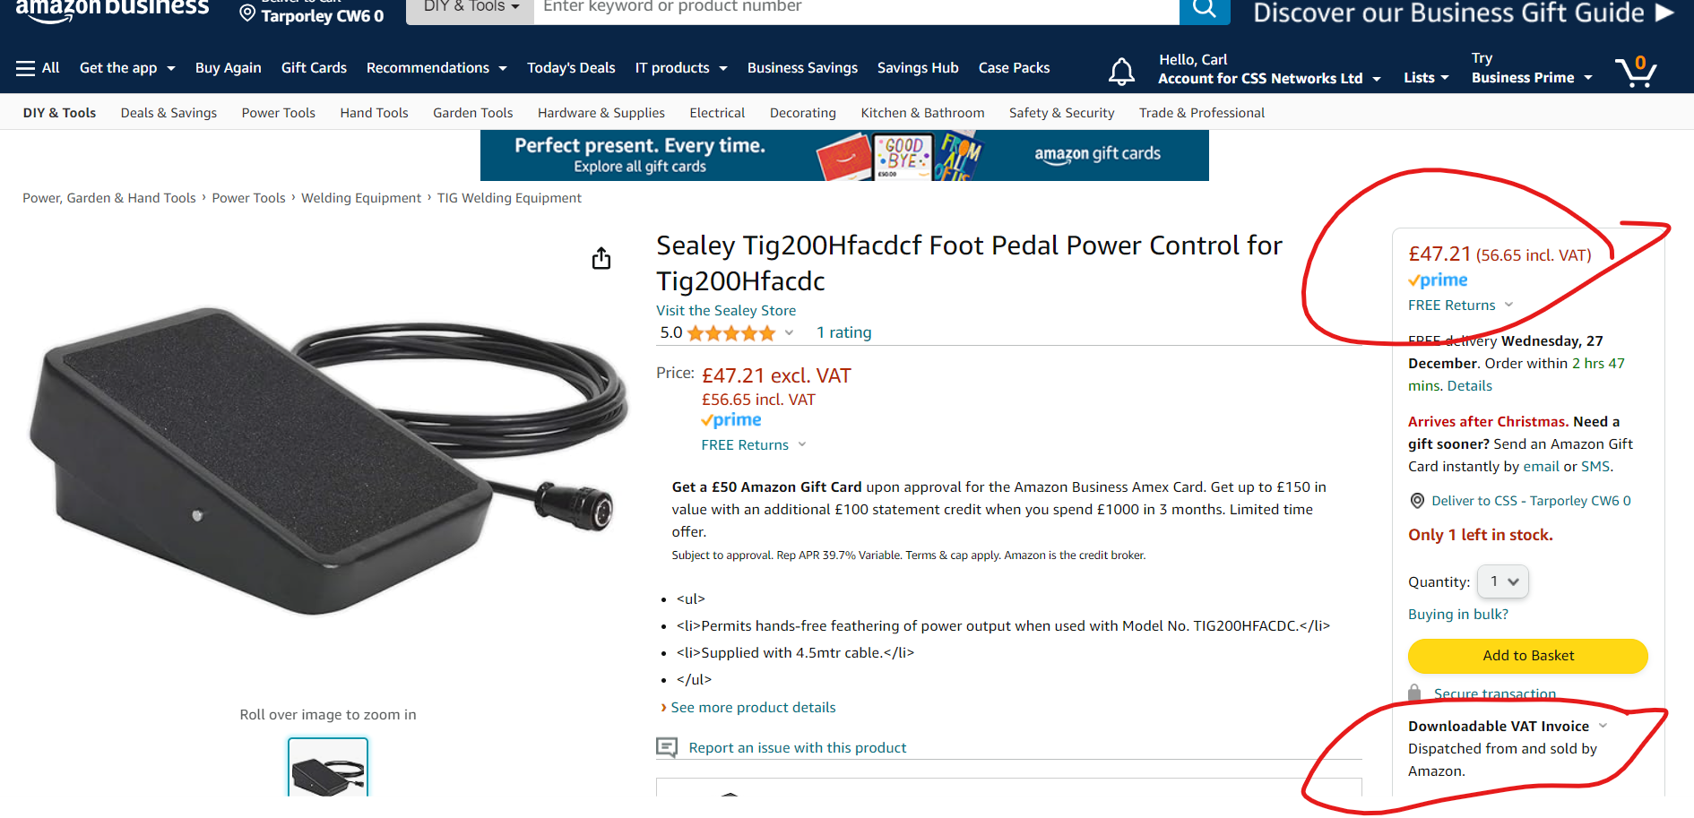Click the search magnifier icon
The height and width of the screenshot is (818, 1694).
coord(1205,9)
